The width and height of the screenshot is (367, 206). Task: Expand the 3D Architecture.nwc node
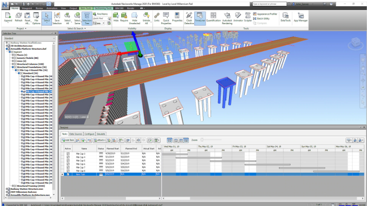[x=7, y=46]
